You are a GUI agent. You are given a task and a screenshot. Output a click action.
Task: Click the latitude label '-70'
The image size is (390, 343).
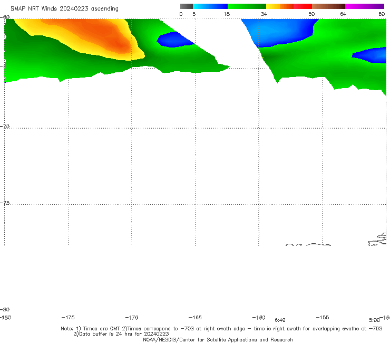(5, 127)
